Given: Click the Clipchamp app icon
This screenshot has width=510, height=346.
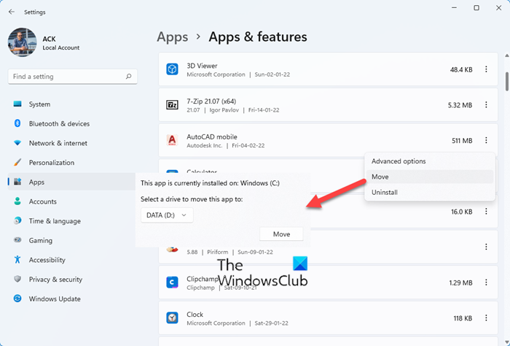Looking at the screenshot, I should coord(172,282).
